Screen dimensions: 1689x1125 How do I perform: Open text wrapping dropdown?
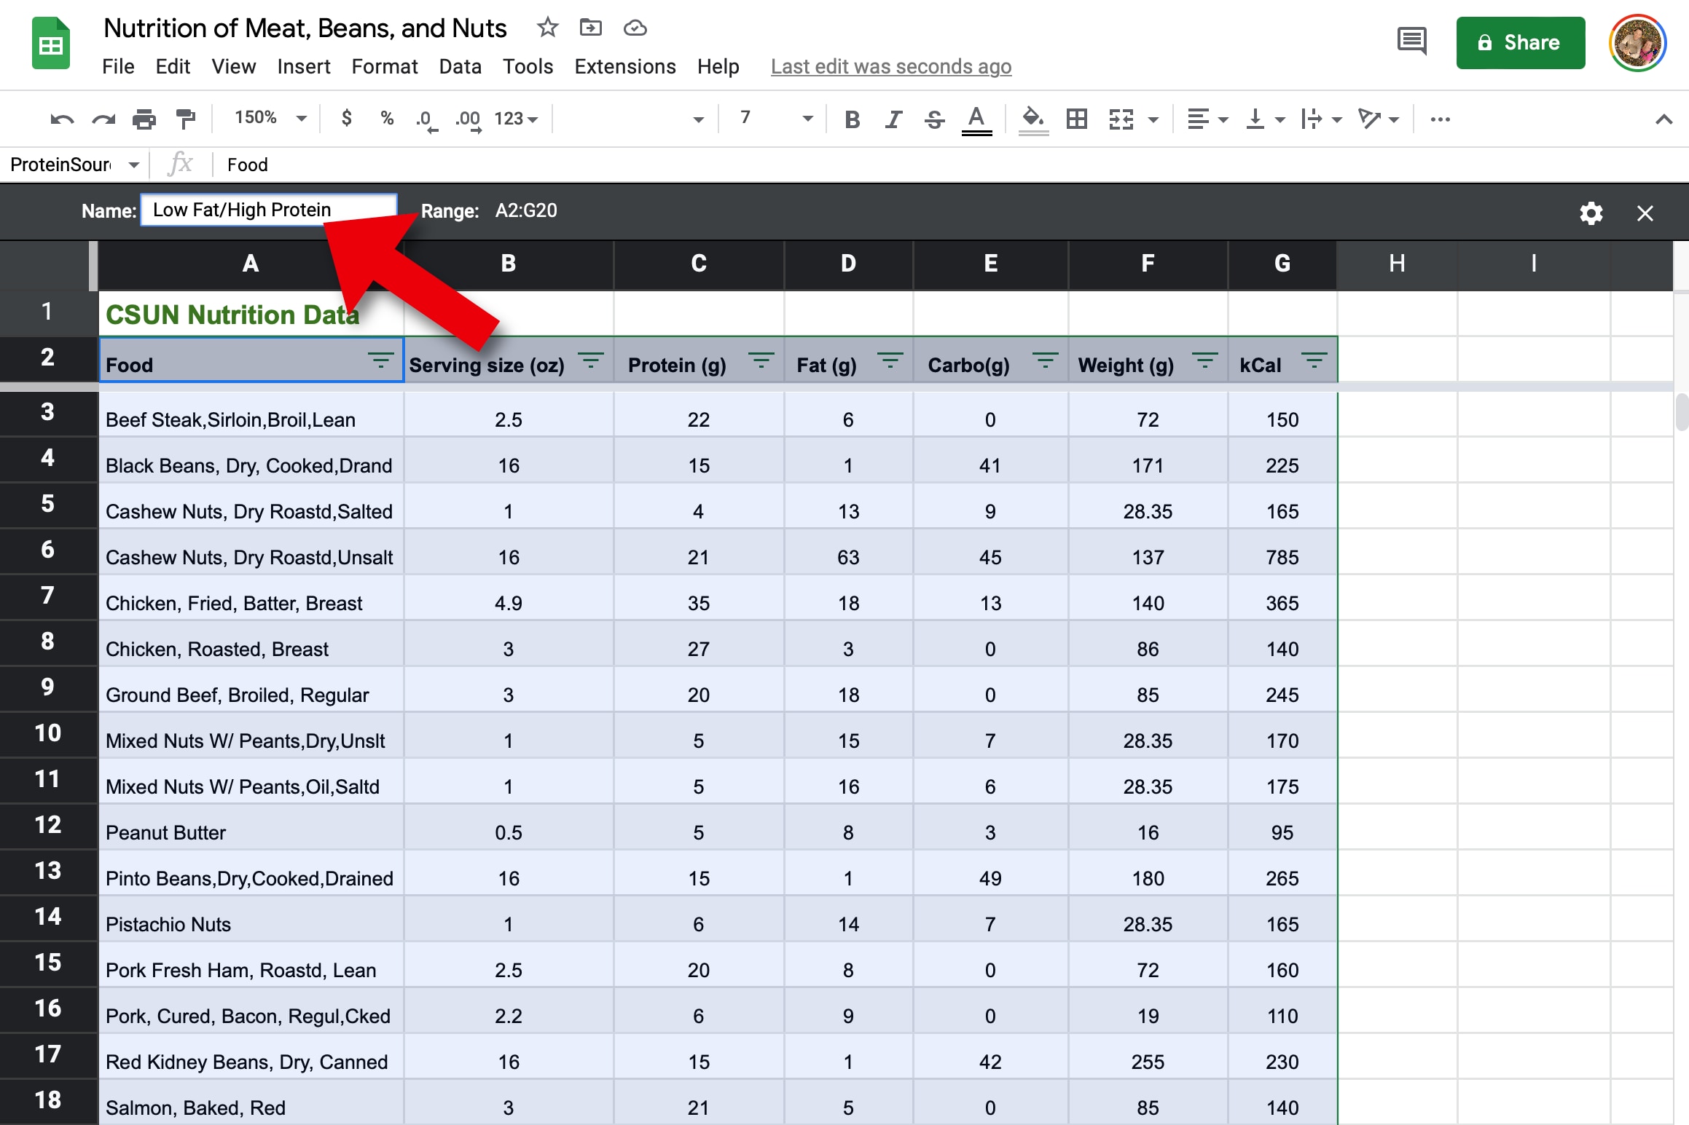pyautogui.click(x=1322, y=119)
